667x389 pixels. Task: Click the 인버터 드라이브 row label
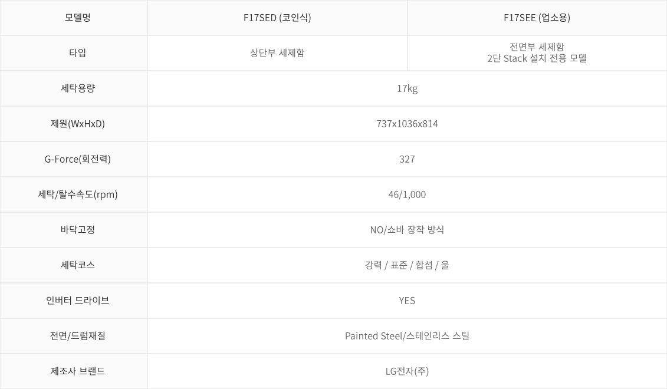pyautogui.click(x=77, y=300)
